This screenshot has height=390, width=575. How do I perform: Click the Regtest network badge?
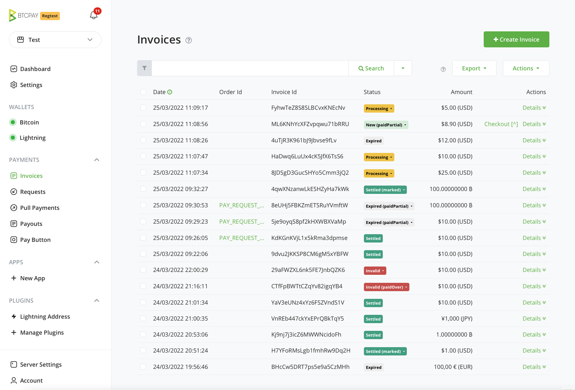click(x=50, y=16)
